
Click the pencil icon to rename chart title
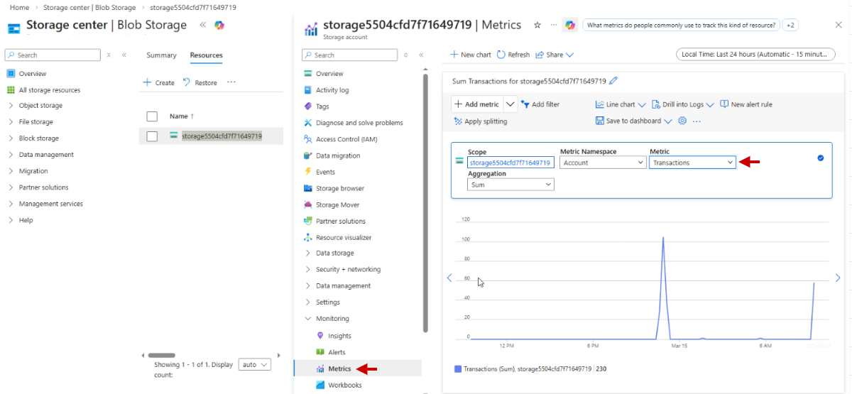click(x=613, y=81)
